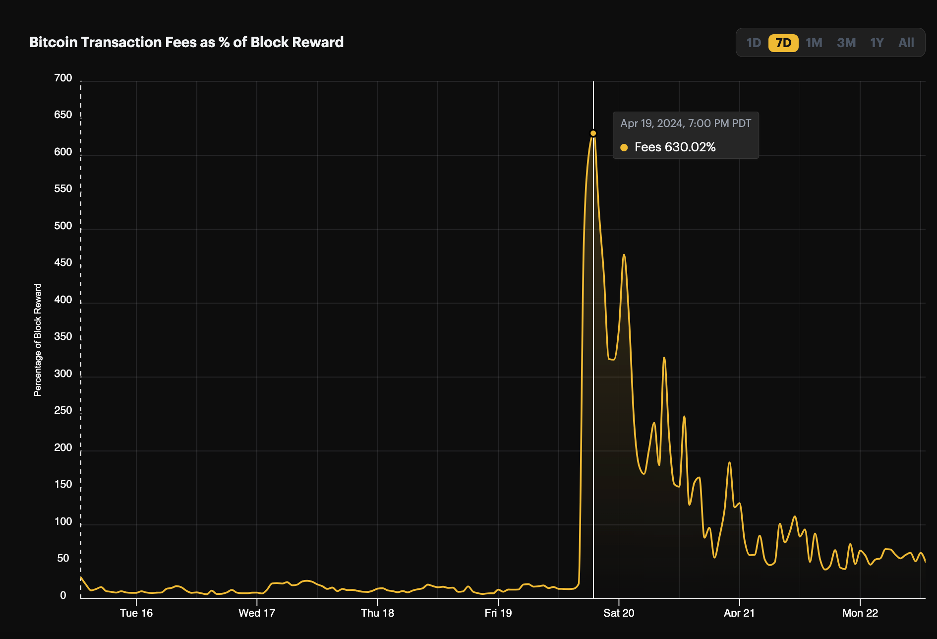Click the 650 y-axis value
This screenshot has width=937, height=639.
(63, 115)
